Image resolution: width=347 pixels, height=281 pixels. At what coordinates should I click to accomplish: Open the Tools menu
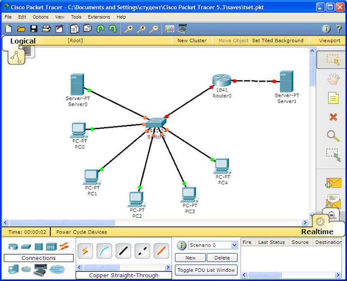76,17
